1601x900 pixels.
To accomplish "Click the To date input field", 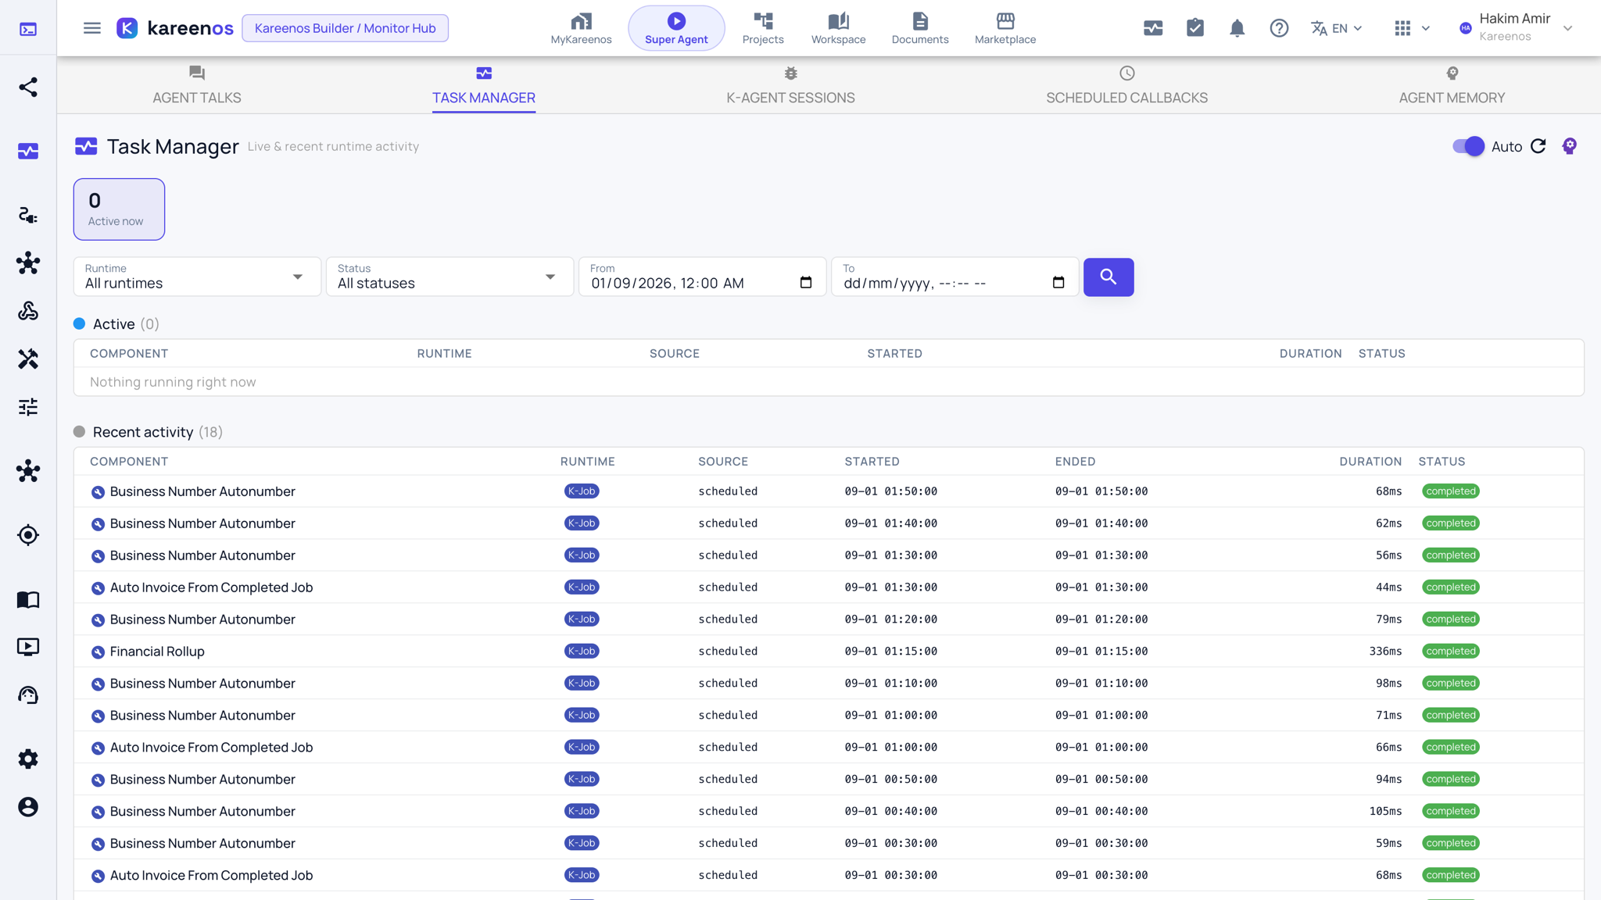I will tap(955, 277).
